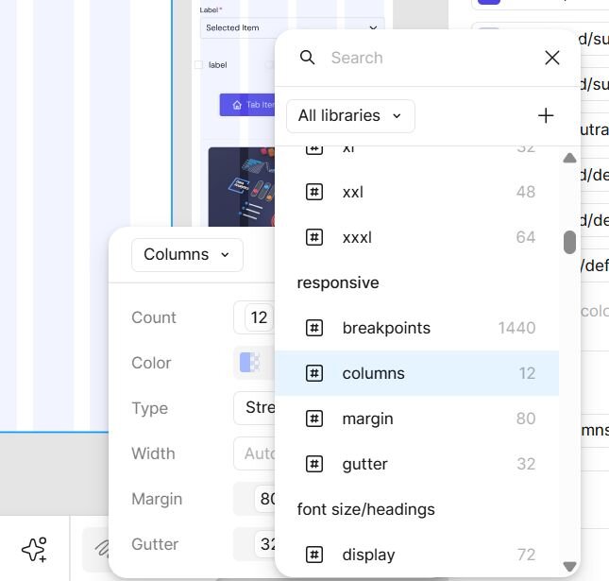
Task: Open the Columns grid type dropdown
Action: pyautogui.click(x=187, y=254)
